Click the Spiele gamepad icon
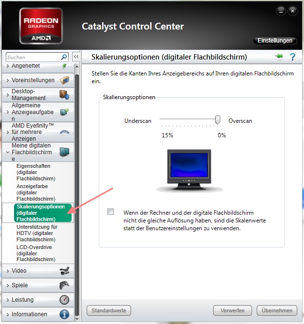The height and width of the screenshot is (324, 304). 64,285
